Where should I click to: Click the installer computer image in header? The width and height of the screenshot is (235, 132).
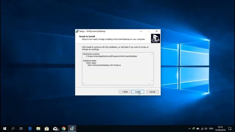pyautogui.click(x=155, y=38)
